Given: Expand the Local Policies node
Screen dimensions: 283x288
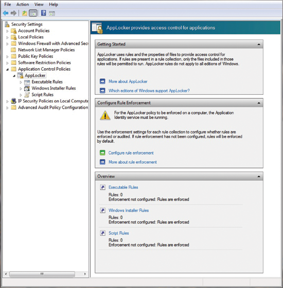Looking at the screenshot, I should pyautogui.click(x=7, y=38).
